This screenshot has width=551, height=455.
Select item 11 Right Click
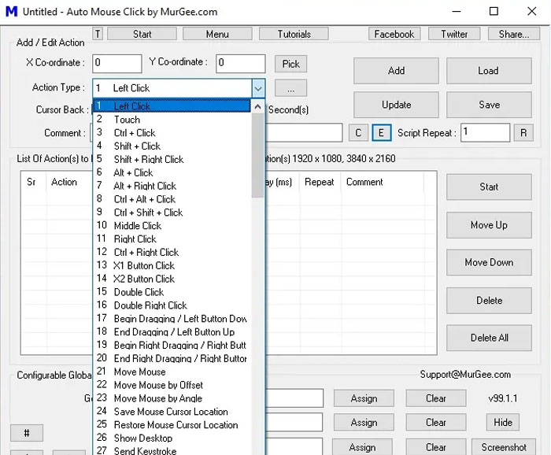(x=172, y=239)
